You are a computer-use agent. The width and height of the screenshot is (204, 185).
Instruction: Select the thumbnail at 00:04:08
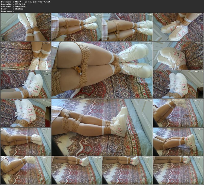click(x=178, y=141)
